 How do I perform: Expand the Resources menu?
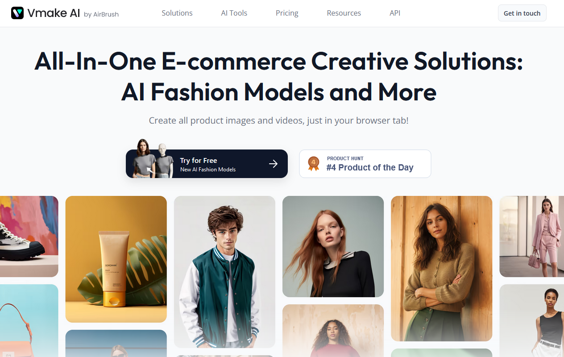[x=344, y=13]
